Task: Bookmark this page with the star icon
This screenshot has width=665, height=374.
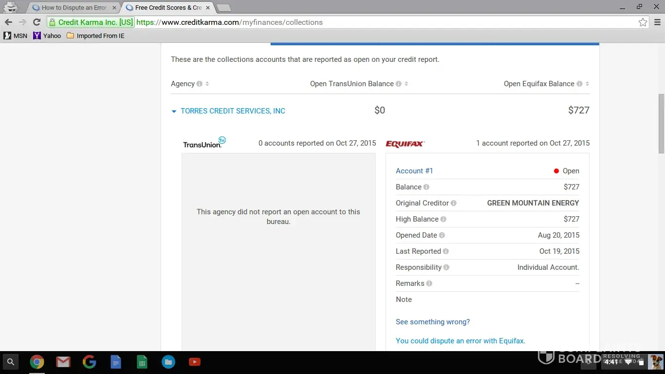Action: [643, 22]
